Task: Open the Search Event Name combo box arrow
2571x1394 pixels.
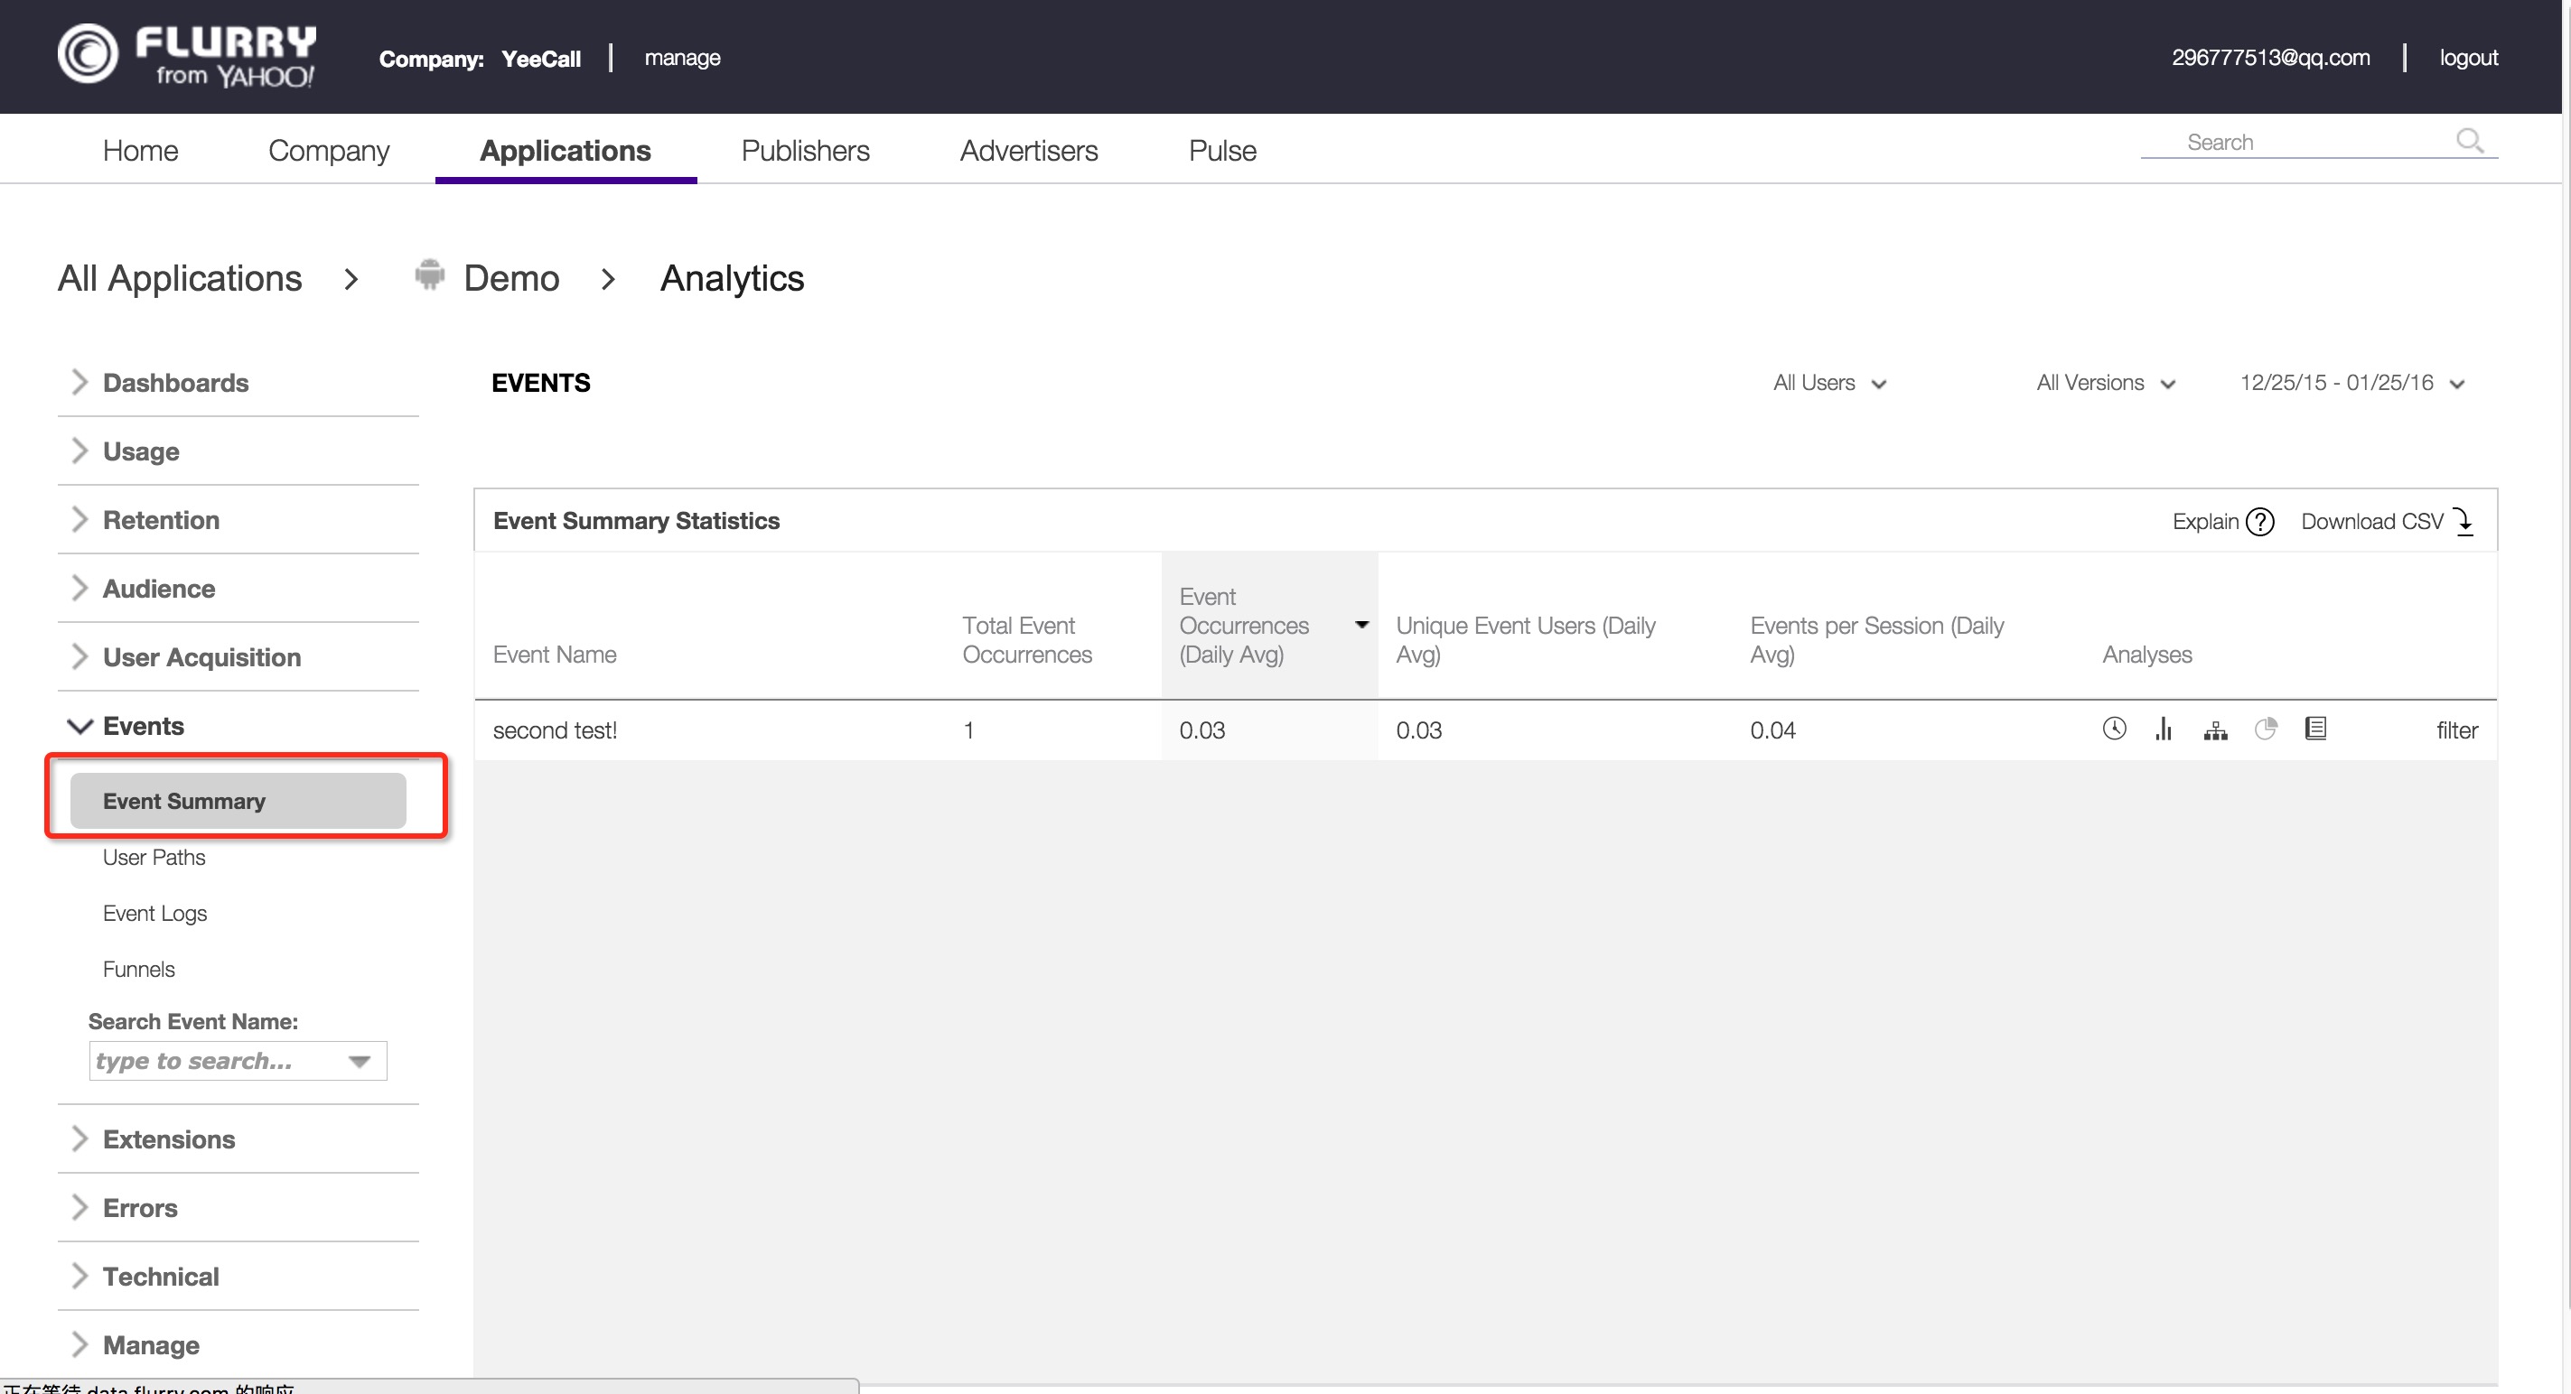Action: pyautogui.click(x=360, y=1061)
